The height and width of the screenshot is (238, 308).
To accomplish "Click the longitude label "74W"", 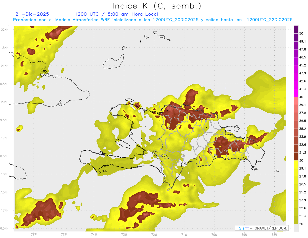I will (x=94, y=234).
